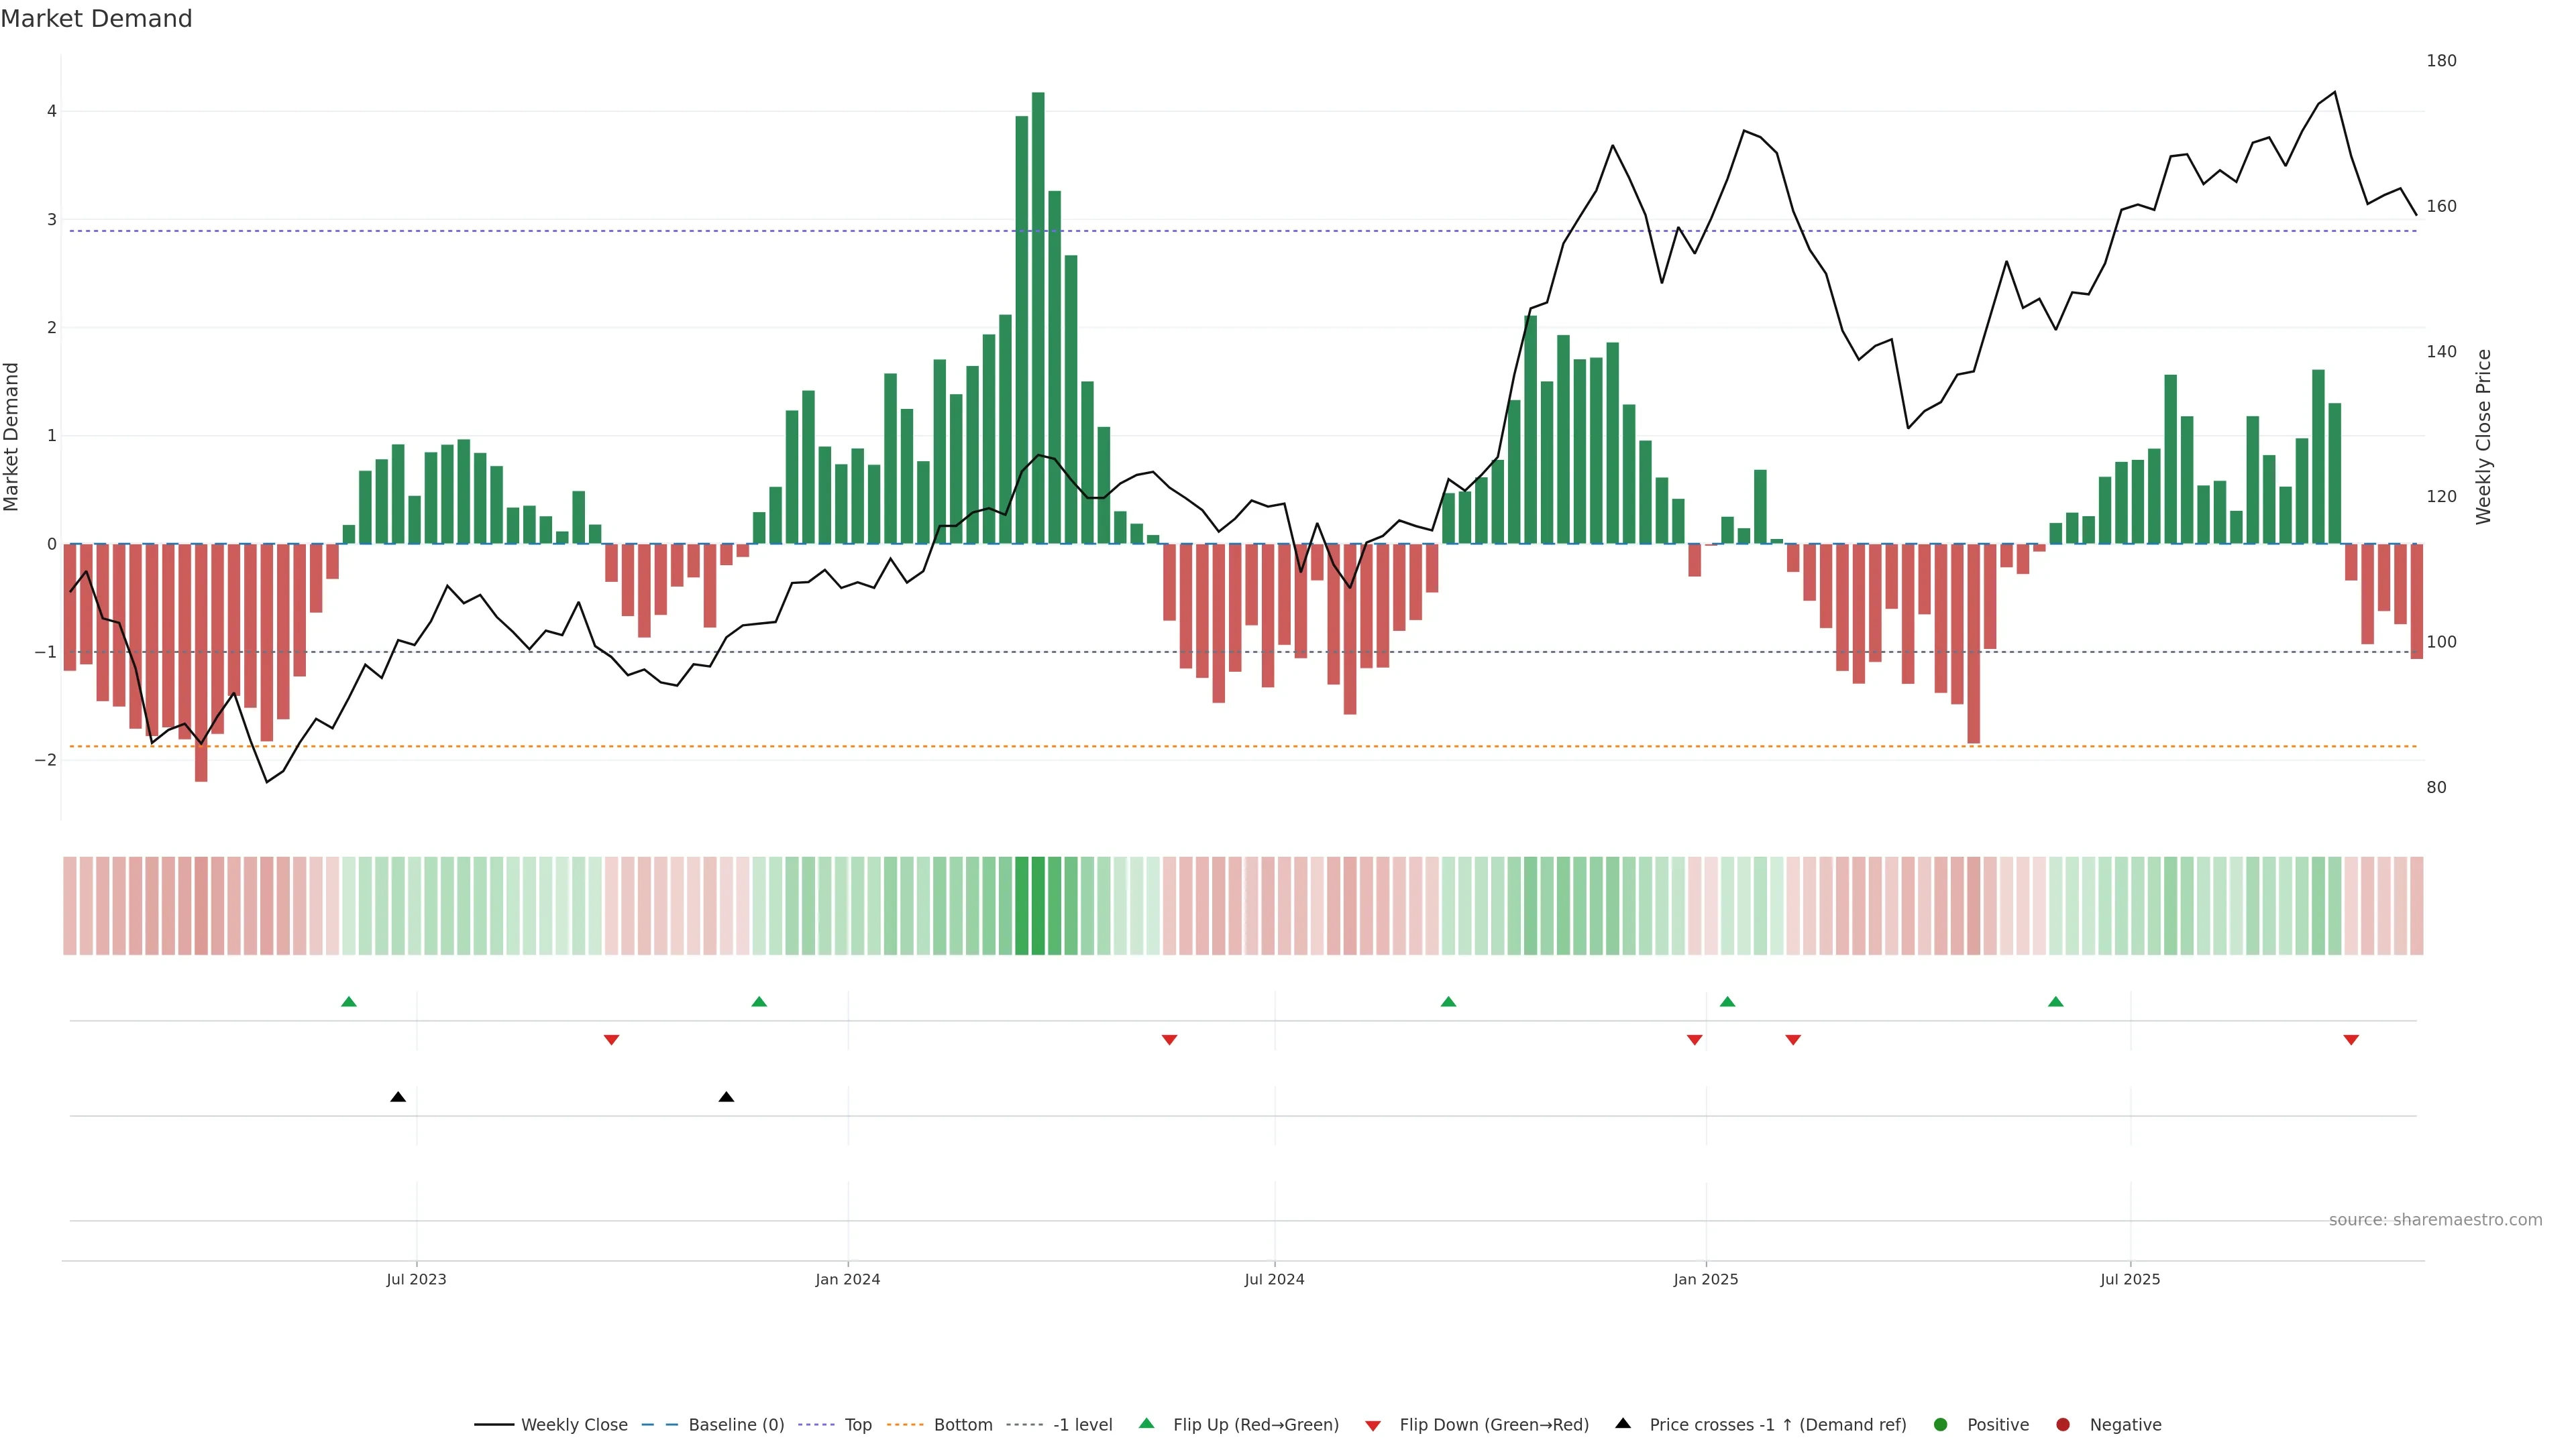
Task: Click the rightmost black price-cross triangle marker
Action: click(726, 1097)
